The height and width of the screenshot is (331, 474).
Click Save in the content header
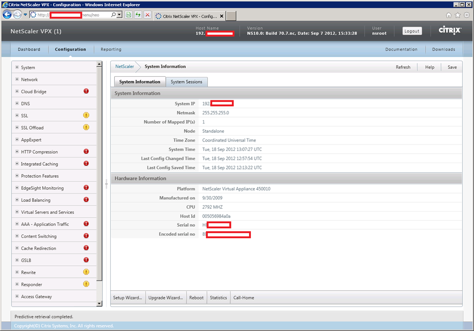pos(452,67)
